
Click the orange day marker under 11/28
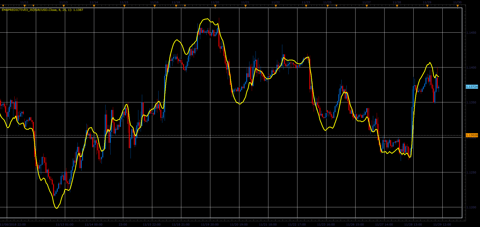[397, 6]
